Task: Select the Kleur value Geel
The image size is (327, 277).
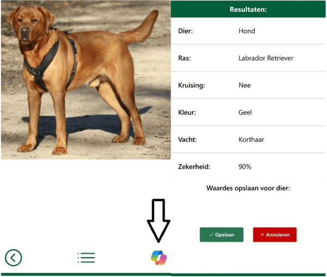Action: click(x=245, y=113)
